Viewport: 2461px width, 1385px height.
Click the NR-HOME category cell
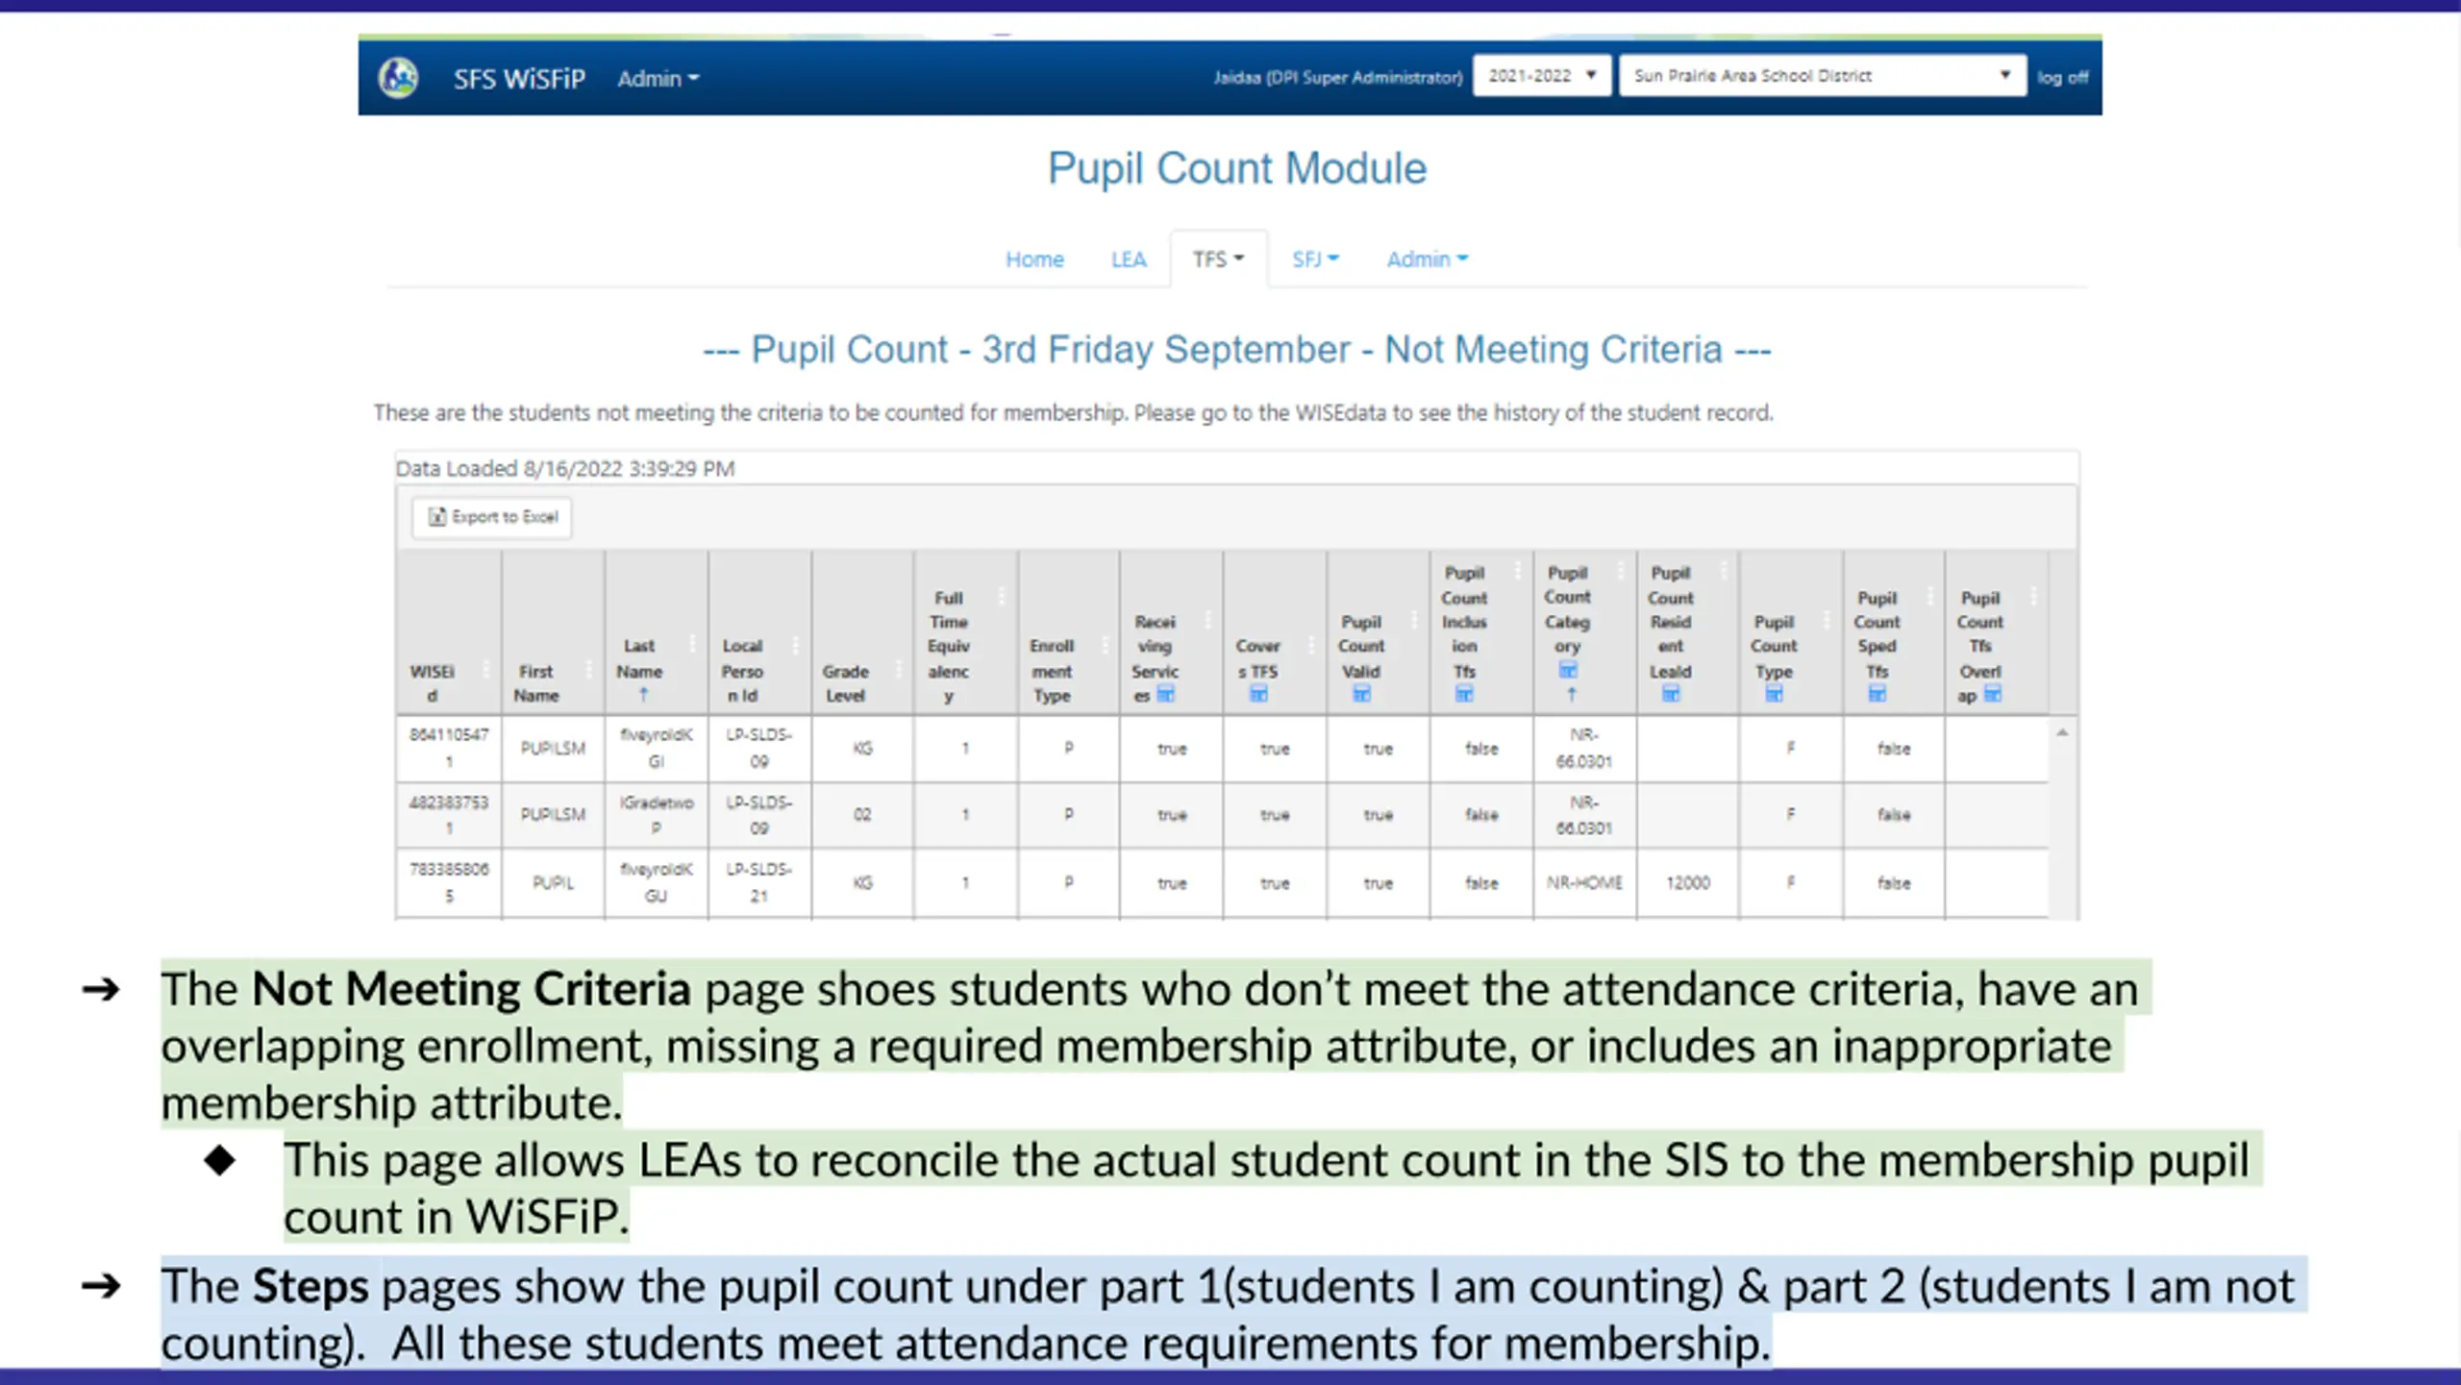[x=1584, y=882]
